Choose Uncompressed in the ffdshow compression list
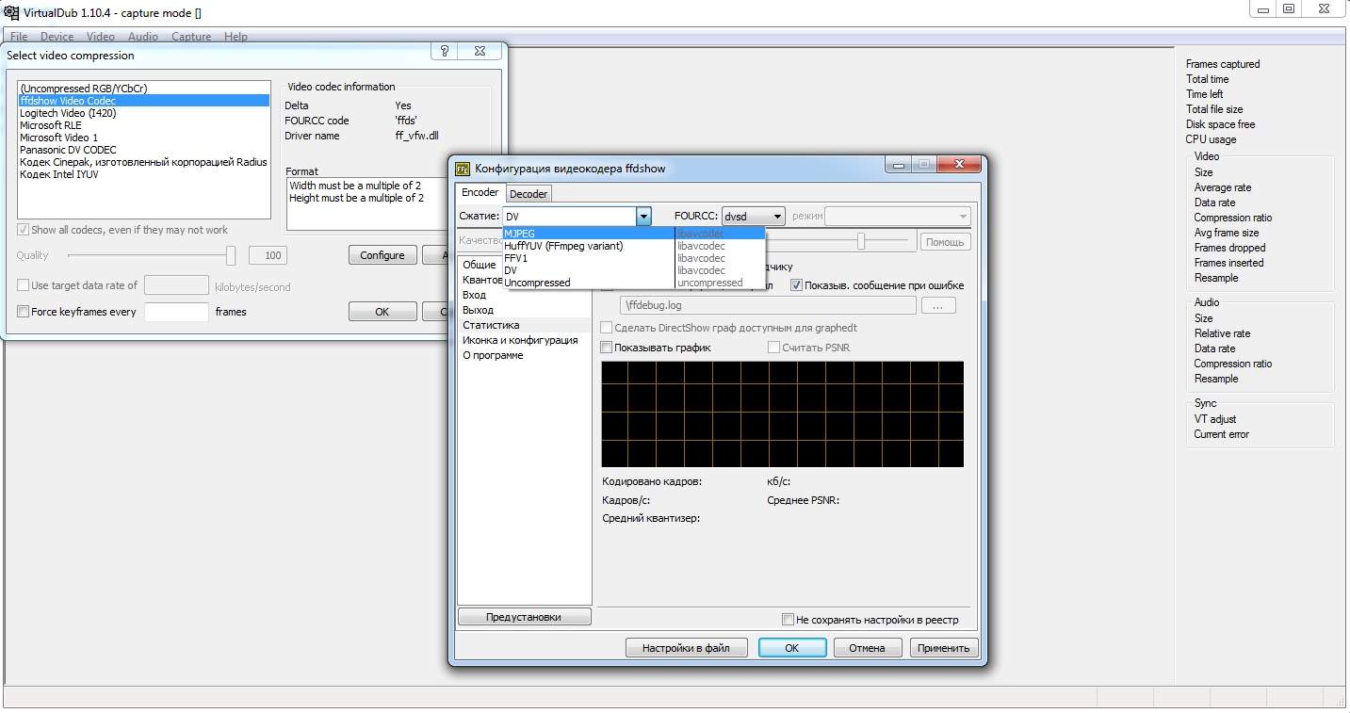 point(589,283)
